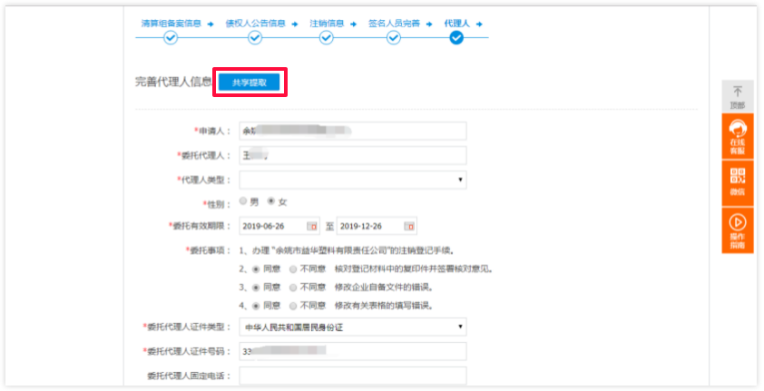Choose 不同意 for item 2 核对登记材料
The width and height of the screenshot is (764, 391).
pyautogui.click(x=292, y=269)
